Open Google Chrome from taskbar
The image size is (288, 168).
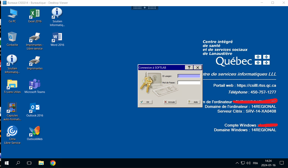pyautogui.click(x=53, y=163)
